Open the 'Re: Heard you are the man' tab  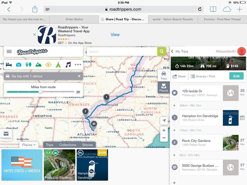pos(24,19)
